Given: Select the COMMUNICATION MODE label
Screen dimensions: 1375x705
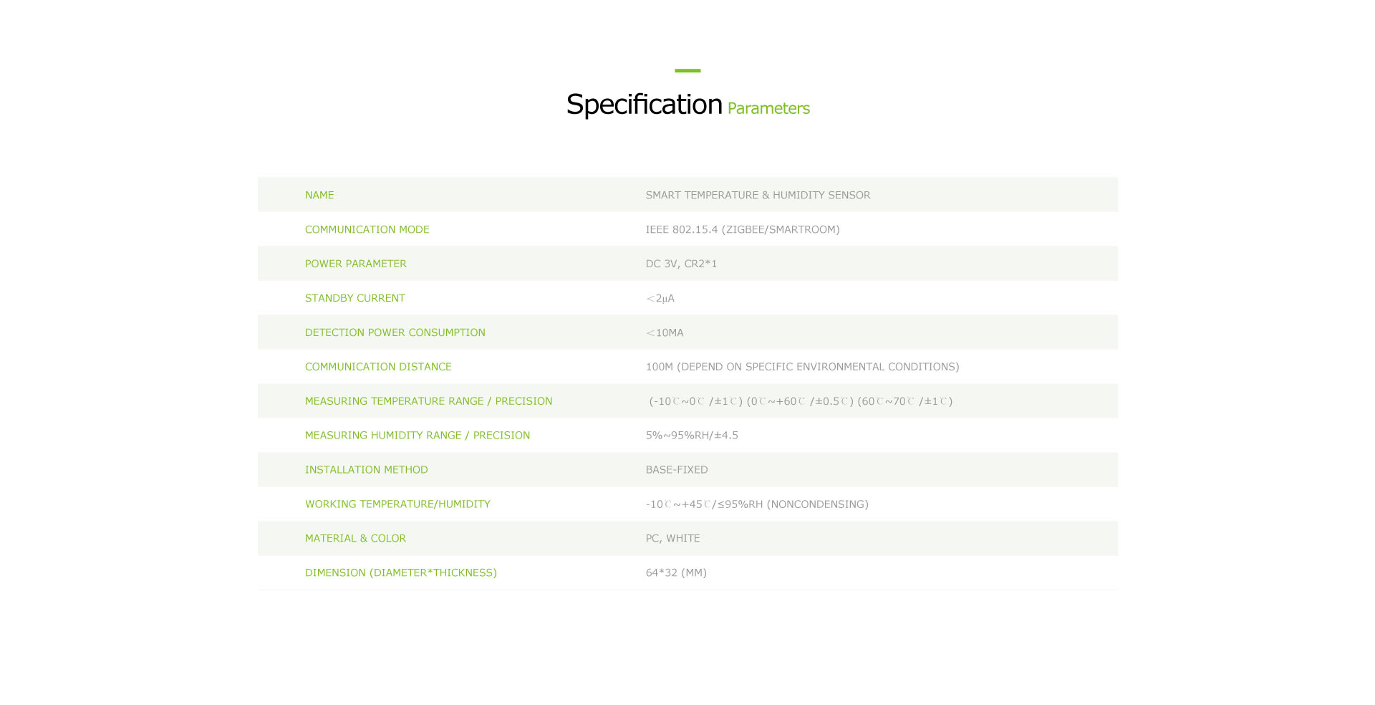Looking at the screenshot, I should pos(367,229).
